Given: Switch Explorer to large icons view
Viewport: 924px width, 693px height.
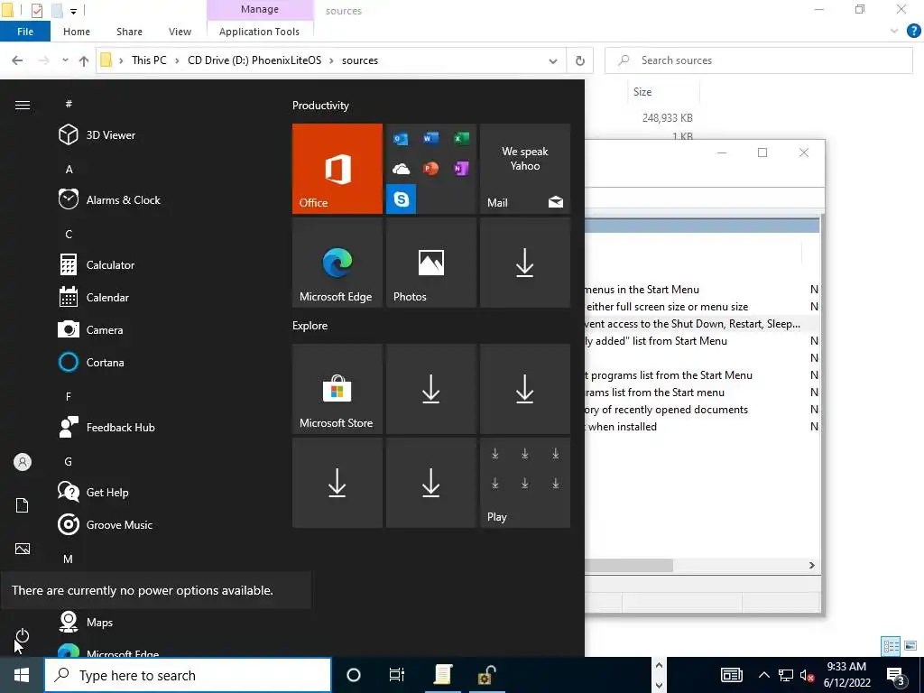Looking at the screenshot, I should click(x=910, y=646).
